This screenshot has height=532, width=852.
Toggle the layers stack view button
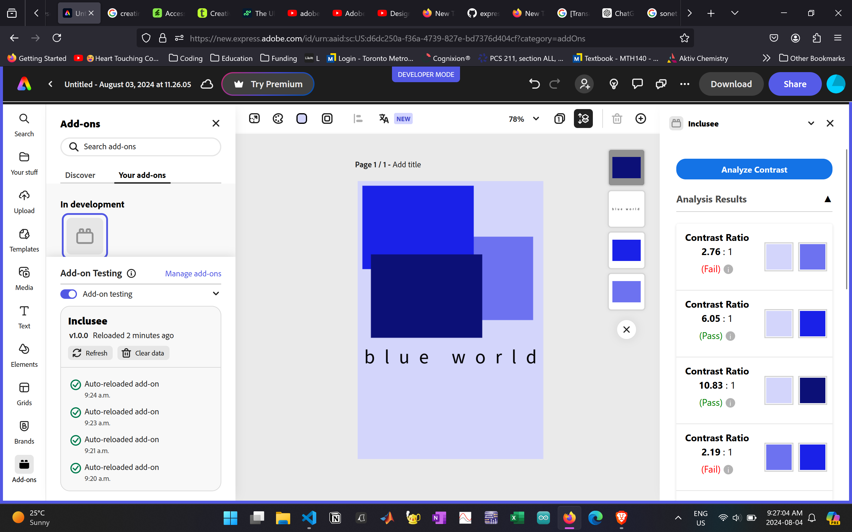(x=583, y=119)
